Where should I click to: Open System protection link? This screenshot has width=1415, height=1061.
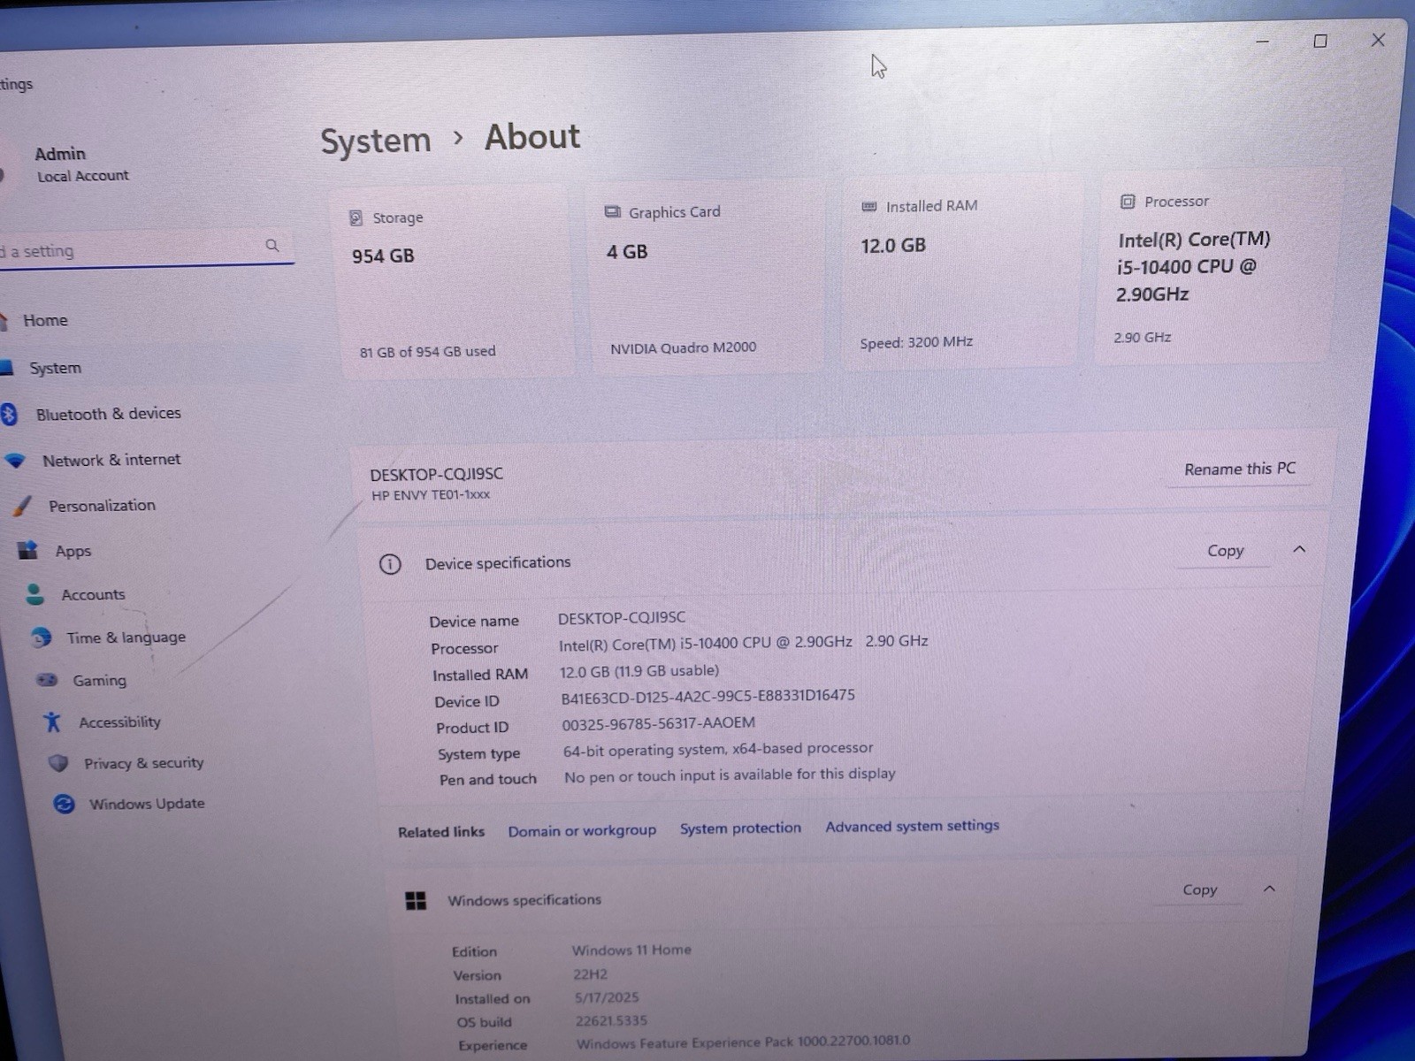(740, 828)
